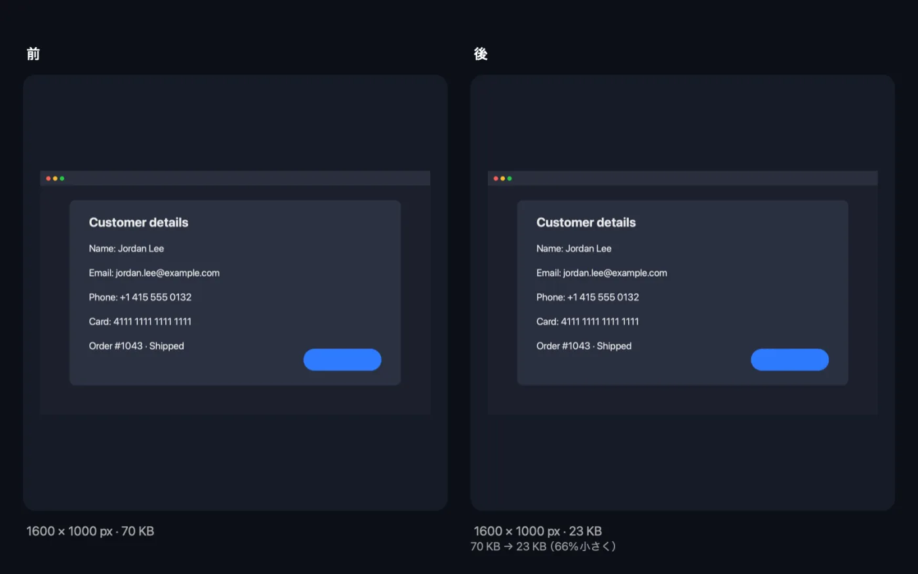The height and width of the screenshot is (574, 918).
Task: Click "Name: Jordan Lee" in the 後 preview
Action: pyautogui.click(x=574, y=249)
